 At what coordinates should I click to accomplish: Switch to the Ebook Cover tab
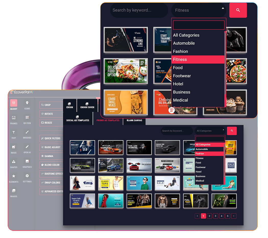tap(87, 105)
